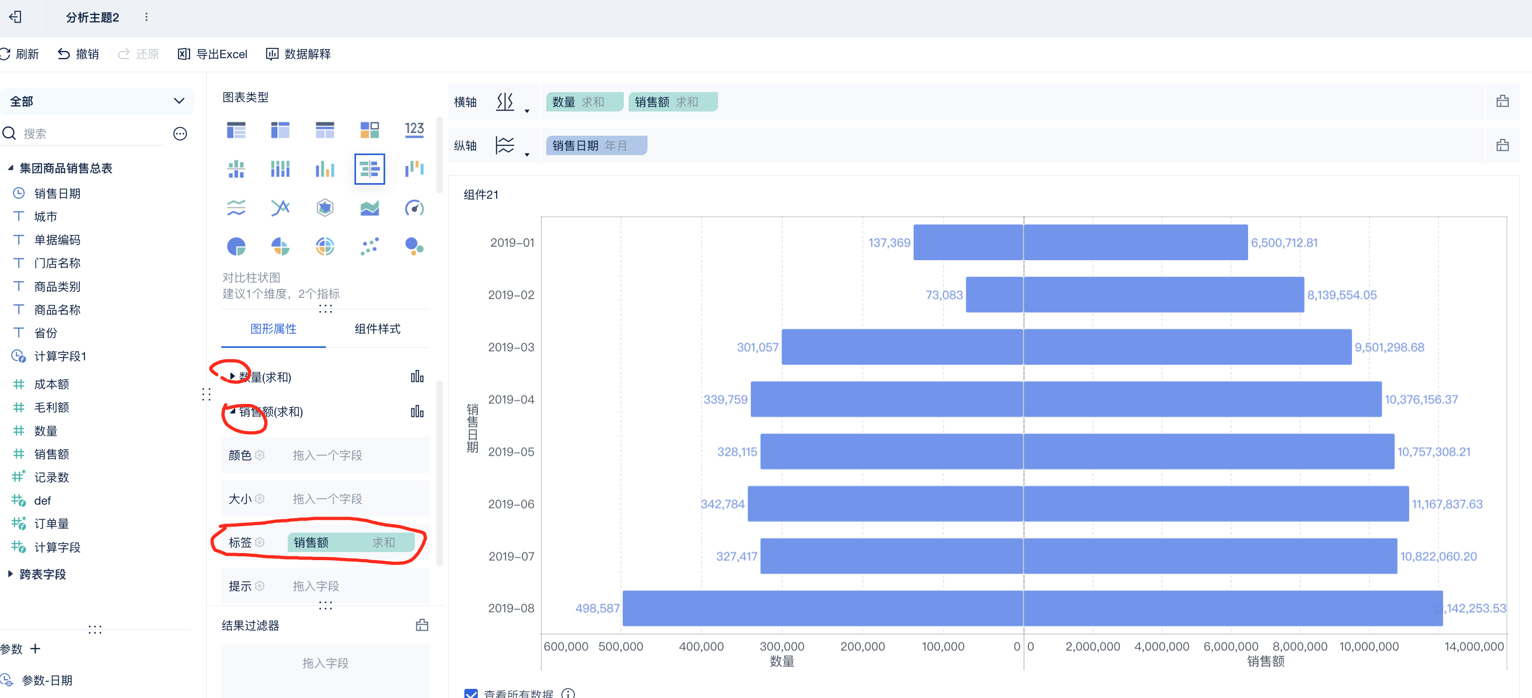1532x698 pixels.
Task: Click the 导出Excel button
Action: 212,54
